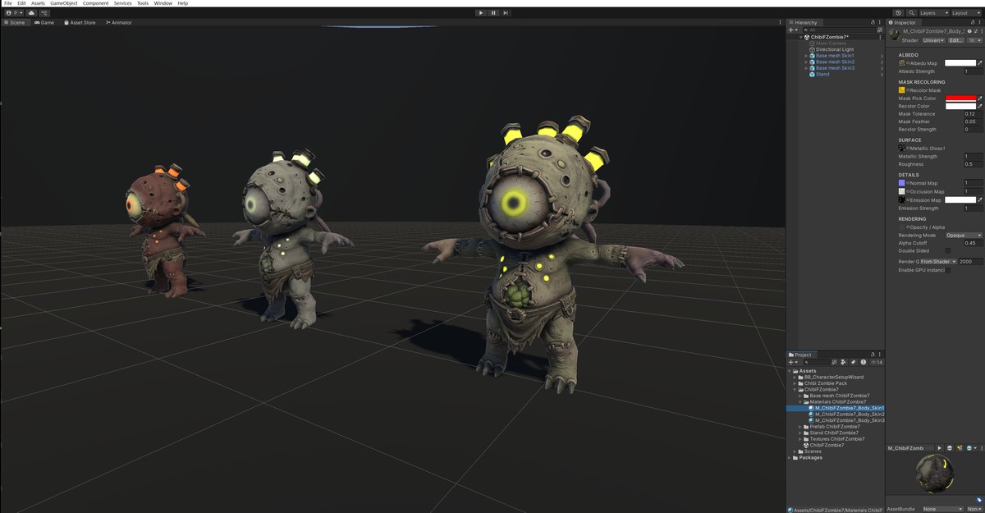This screenshot has width=985, height=513.
Task: Click the cloud services icon in the toolbar
Action: (31, 13)
